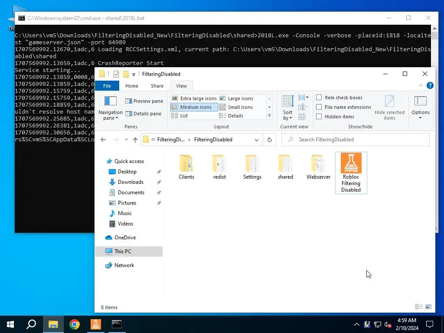Image resolution: width=444 pixels, height=333 pixels.
Task: Expand address bar history dropdown
Action: pos(257,140)
